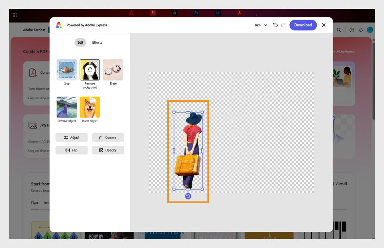Click View all link in background page
Image resolution: width=384 pixels, height=248 pixels.
[x=341, y=184]
